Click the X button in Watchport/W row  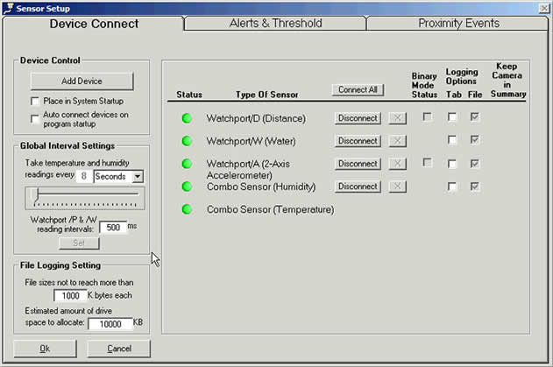click(x=397, y=141)
